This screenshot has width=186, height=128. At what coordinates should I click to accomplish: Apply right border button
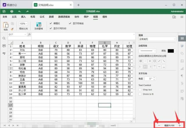click(x=150, y=66)
